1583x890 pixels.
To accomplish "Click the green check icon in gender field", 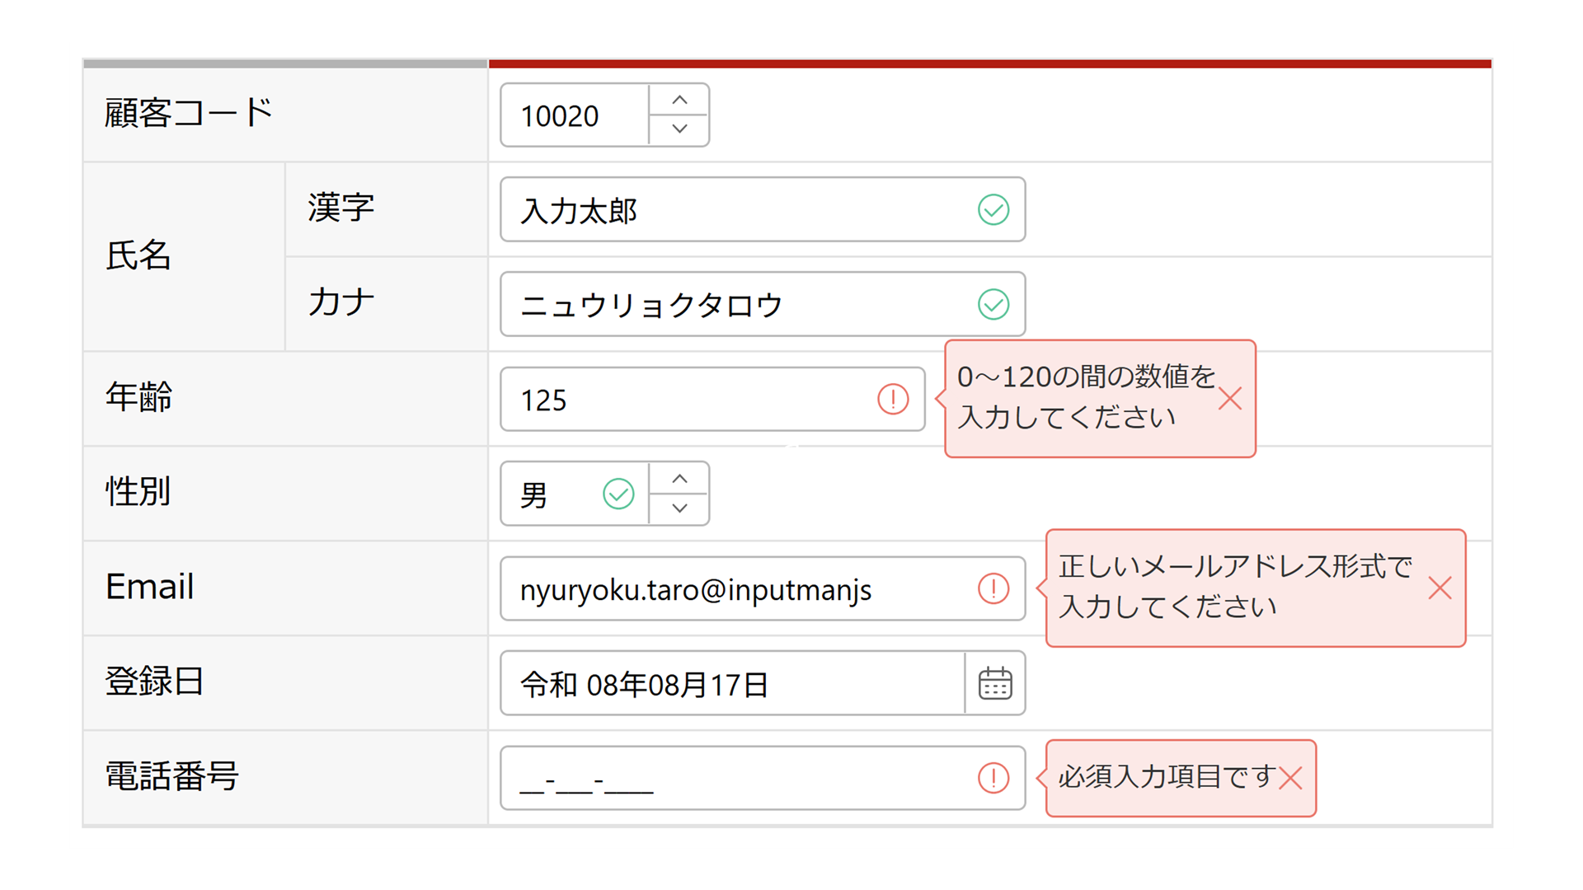I will [x=618, y=494].
